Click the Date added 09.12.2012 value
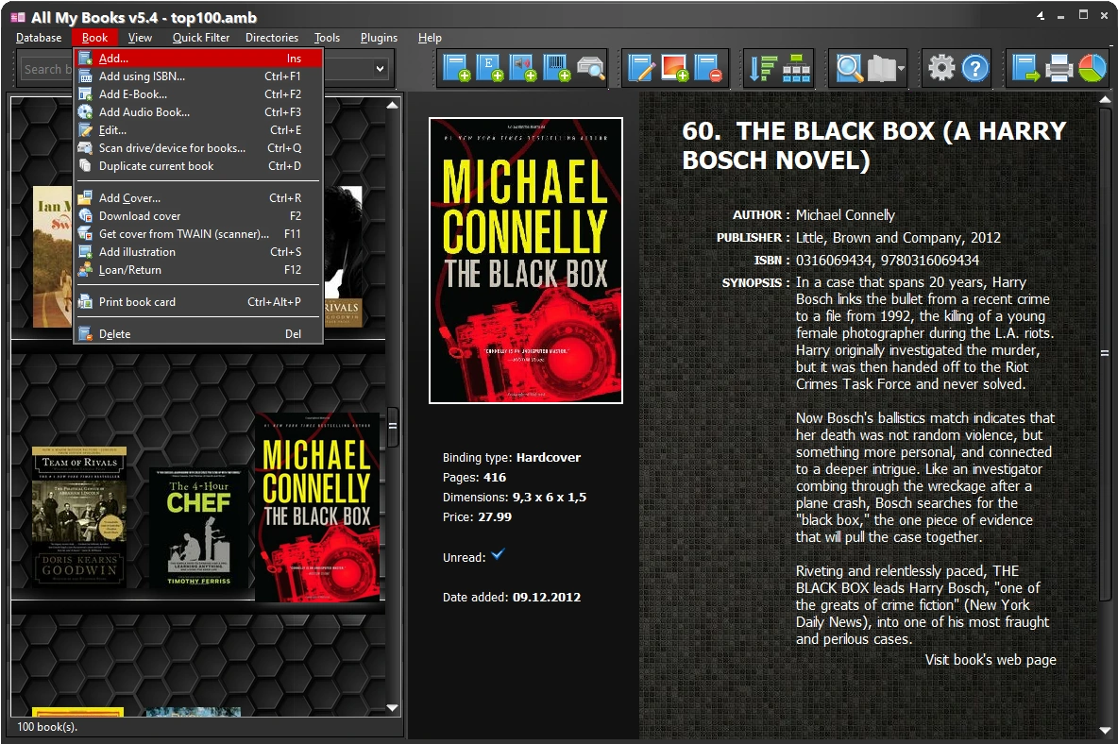1118x744 pixels. [546, 598]
